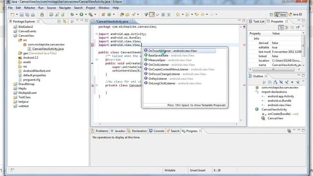
Task: Click the External Tools run icon
Action: point(90,14)
